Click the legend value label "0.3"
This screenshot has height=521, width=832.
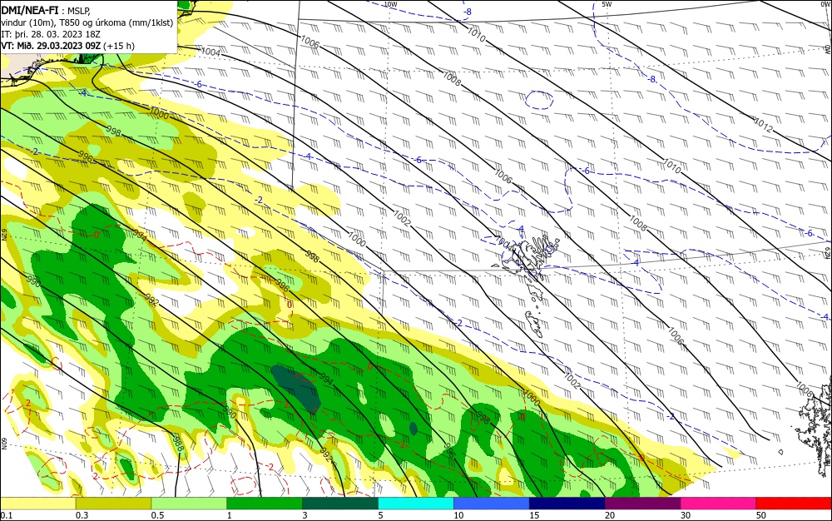[x=82, y=515]
